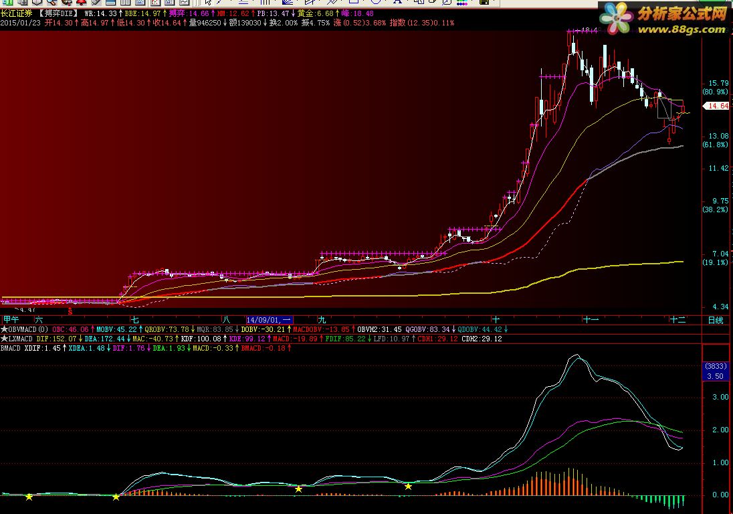The image size is (733, 514).
Task: Click the 振4.75% amplitude text
Action: (x=316, y=23)
